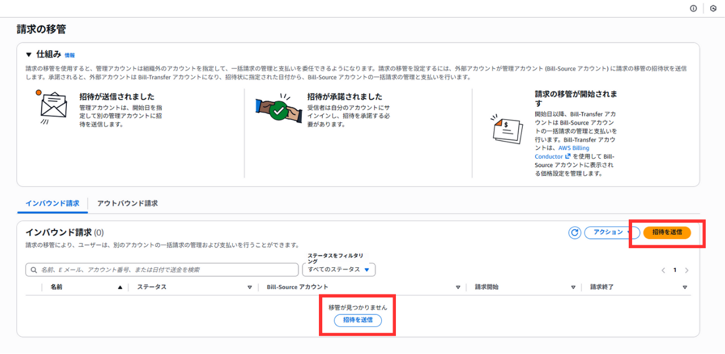Sort by the Bill-Source アカウント column

pos(458,287)
